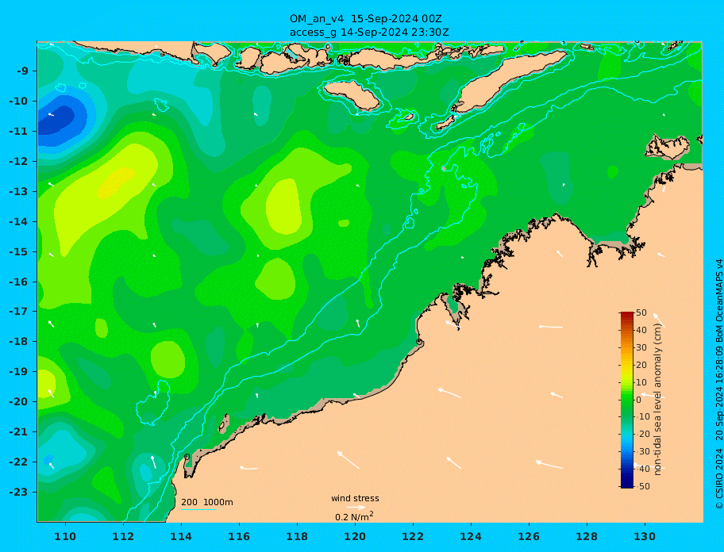Click the cyan contour sample line under "200 1000m"
This screenshot has width=724, height=552.
coord(198,509)
